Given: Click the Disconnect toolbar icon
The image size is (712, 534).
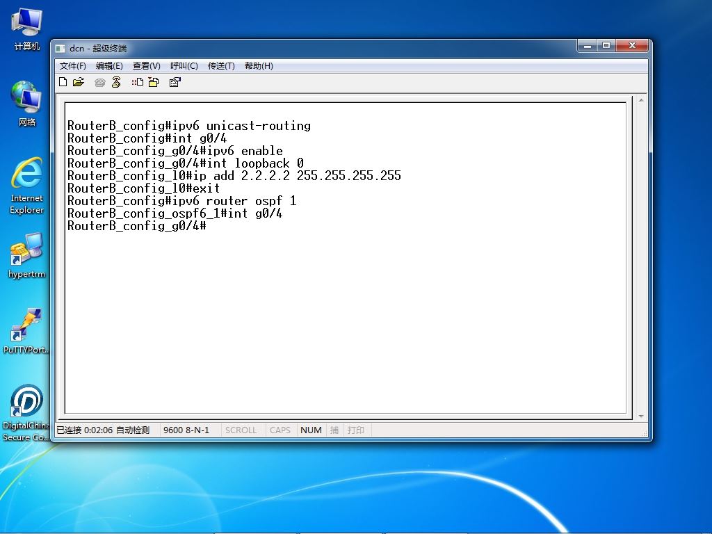Looking at the screenshot, I should coord(116,82).
